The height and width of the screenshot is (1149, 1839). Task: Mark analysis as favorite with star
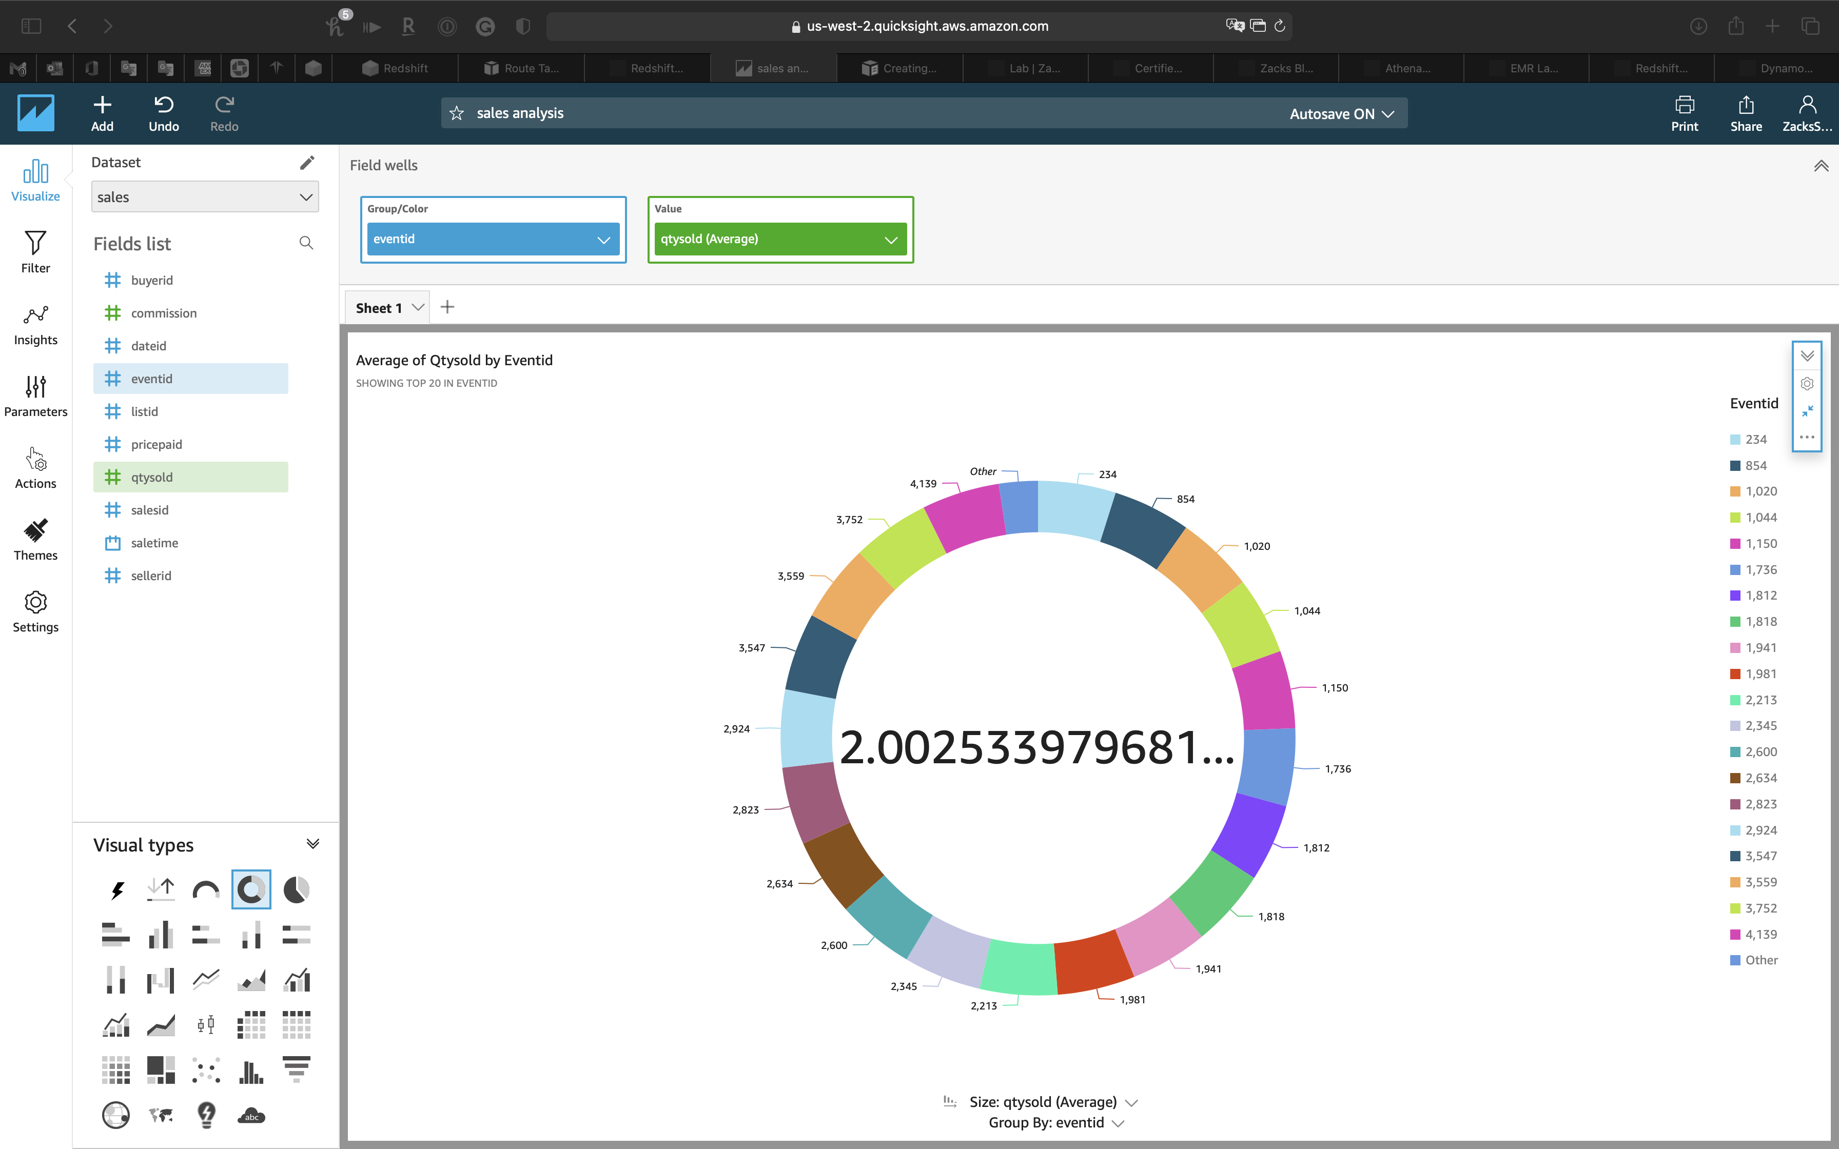pos(457,113)
